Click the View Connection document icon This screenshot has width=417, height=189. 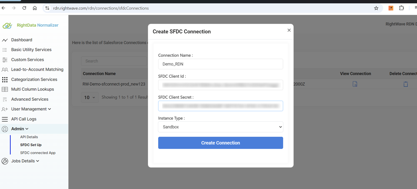[x=355, y=84]
